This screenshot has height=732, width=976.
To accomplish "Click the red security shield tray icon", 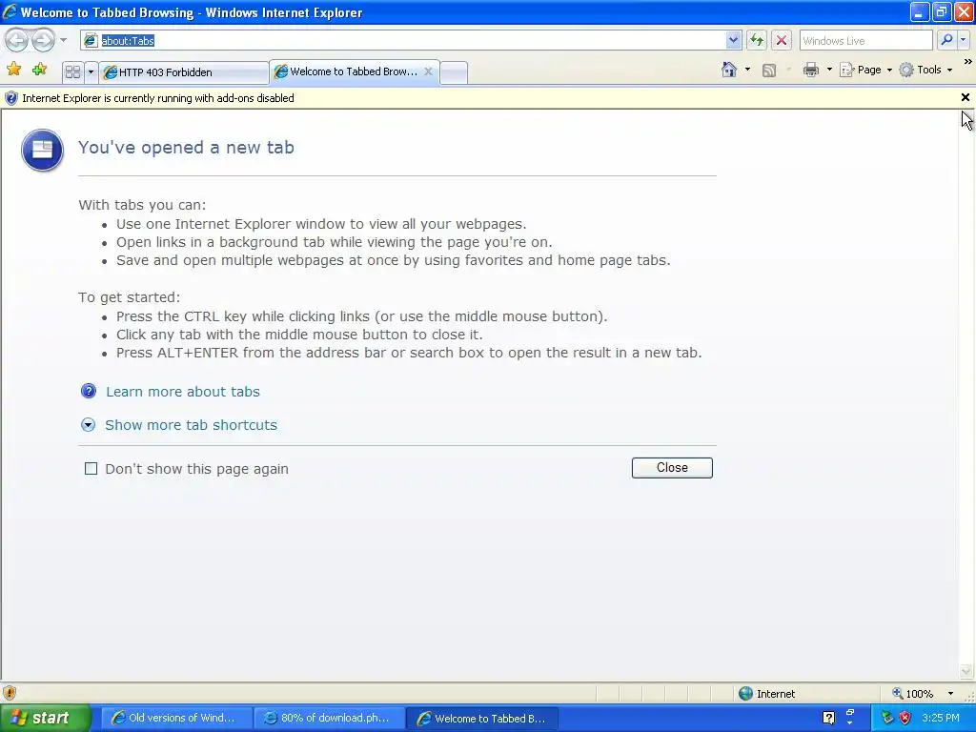I will (x=905, y=718).
